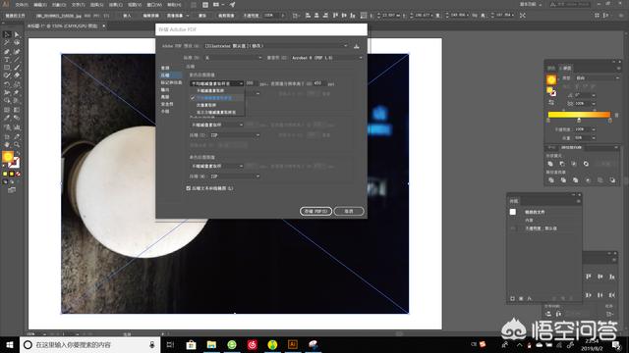Select the Type tool
629x353 pixels.
pos(7,60)
